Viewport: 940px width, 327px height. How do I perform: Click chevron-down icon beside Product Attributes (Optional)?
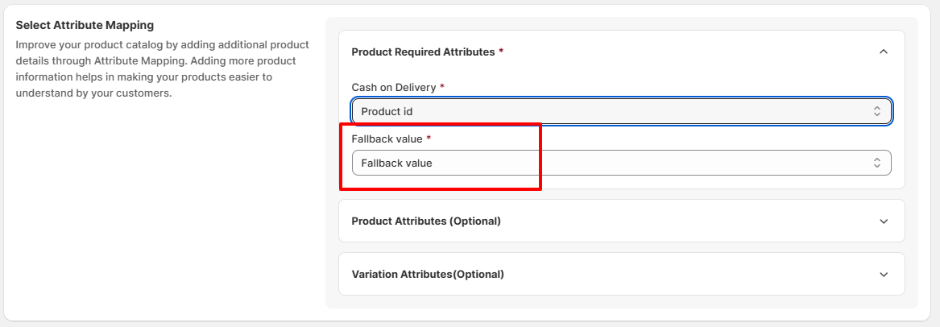pos(884,221)
